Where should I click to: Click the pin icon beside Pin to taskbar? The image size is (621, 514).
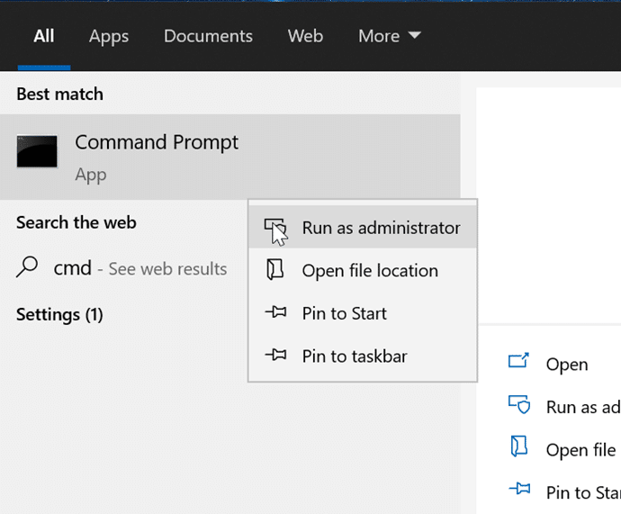coord(275,355)
